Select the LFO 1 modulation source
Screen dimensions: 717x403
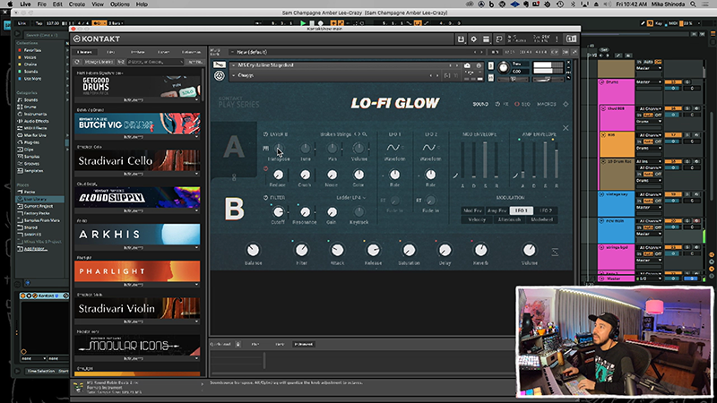pyautogui.click(x=522, y=210)
